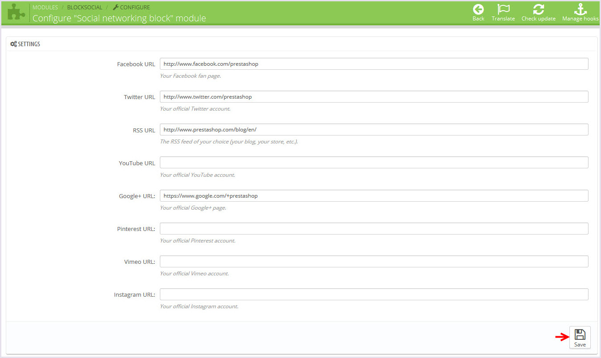Click 'Your official Google+ page.' hint
601x358 pixels.
pos(193,207)
